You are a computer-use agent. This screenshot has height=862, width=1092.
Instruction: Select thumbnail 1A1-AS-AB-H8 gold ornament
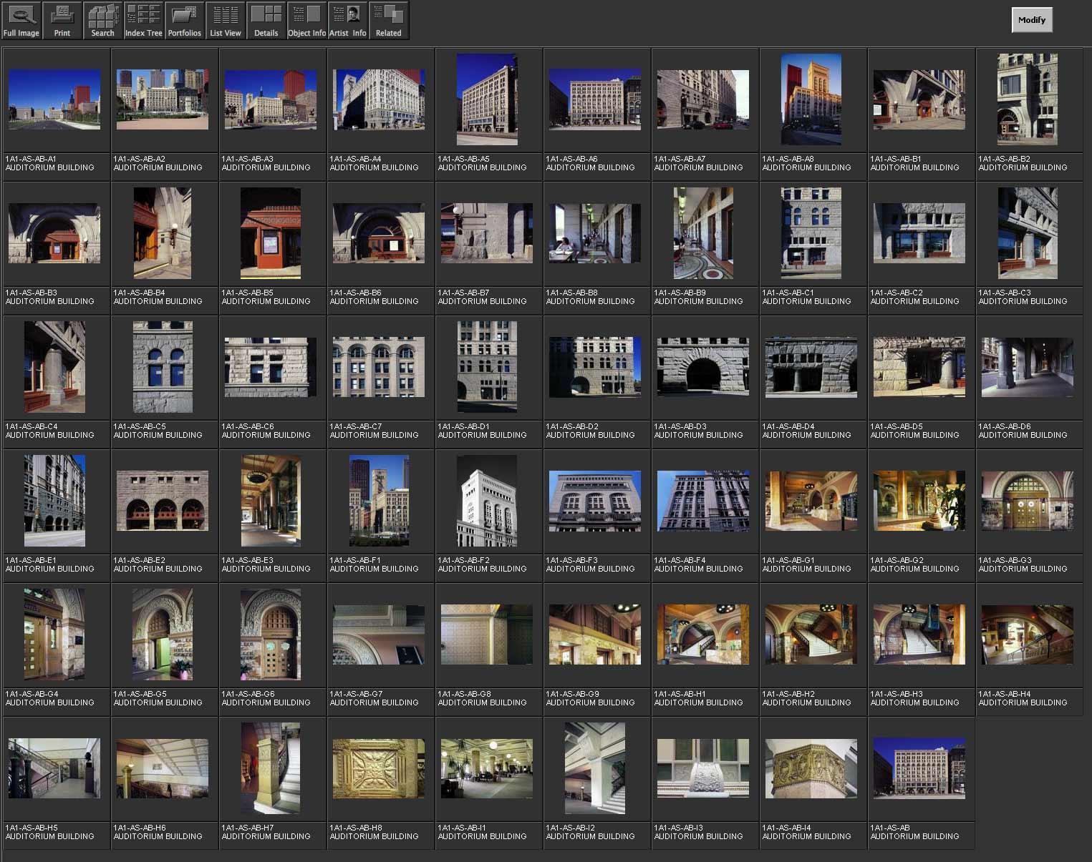coord(379,768)
